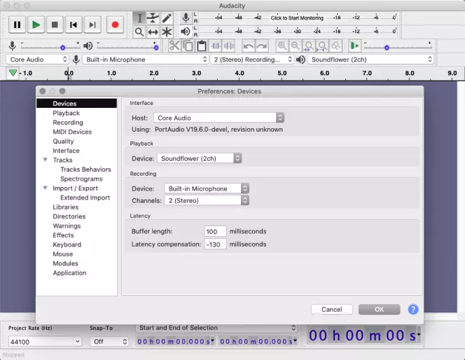Click the Zoom Toggle icon
Viewport: 465px width, 360px height.
(x=335, y=46)
